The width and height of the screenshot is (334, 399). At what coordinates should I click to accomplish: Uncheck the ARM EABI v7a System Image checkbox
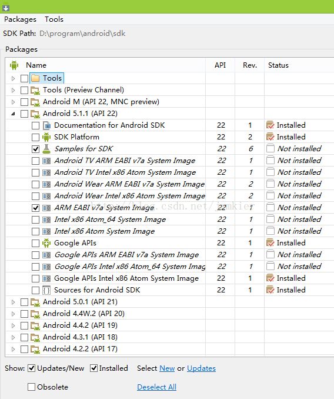(x=36, y=208)
